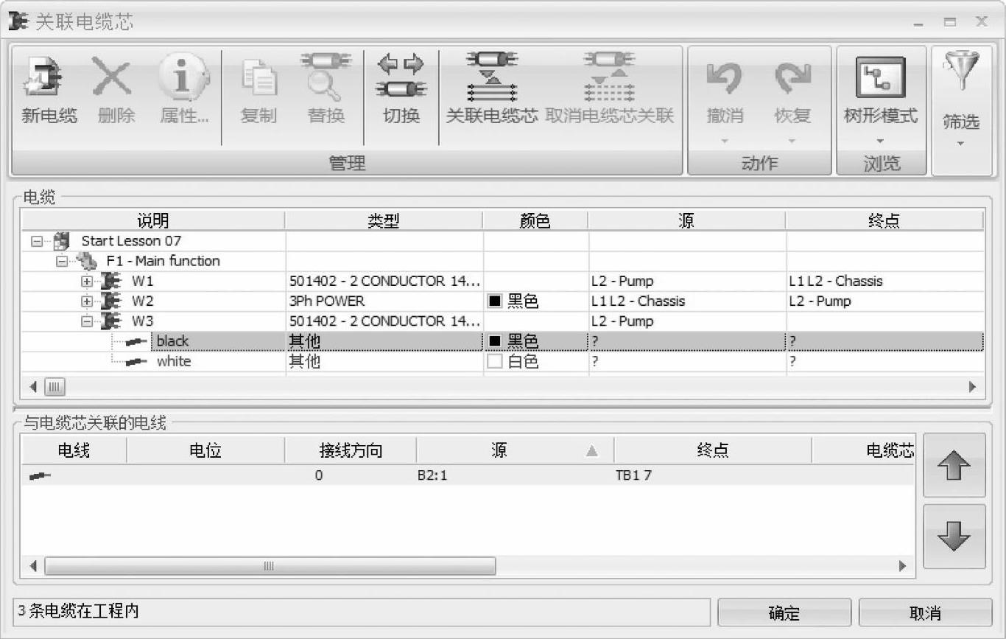Select the 'white' cable core row
The width and height of the screenshot is (1006, 639).
pos(502,361)
